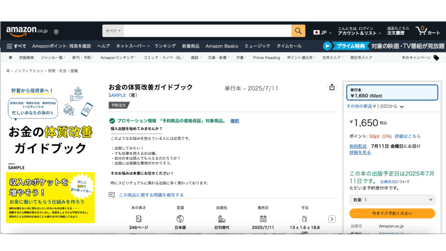Click the Japan flag language icon
Image resolution: width=446 pixels, height=251 pixels.
click(x=316, y=32)
